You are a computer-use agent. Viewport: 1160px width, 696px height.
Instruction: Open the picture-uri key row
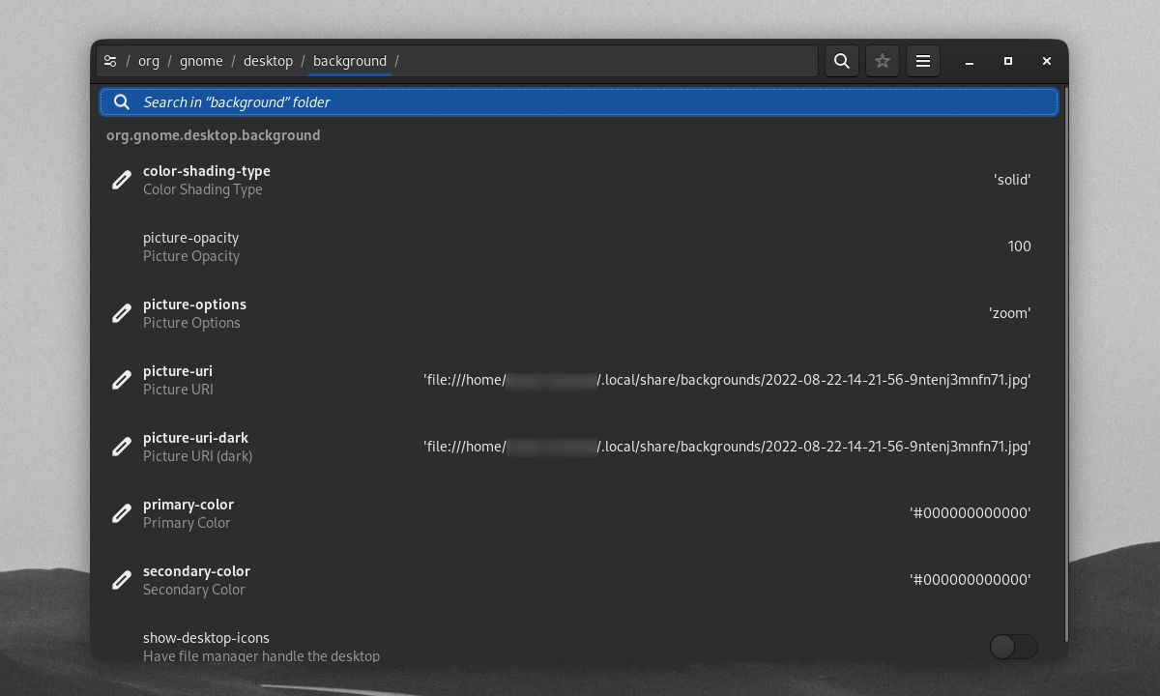click(x=578, y=380)
